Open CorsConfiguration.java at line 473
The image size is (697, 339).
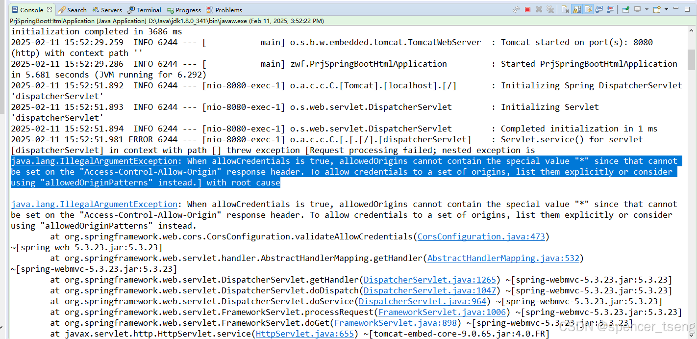tap(481, 236)
